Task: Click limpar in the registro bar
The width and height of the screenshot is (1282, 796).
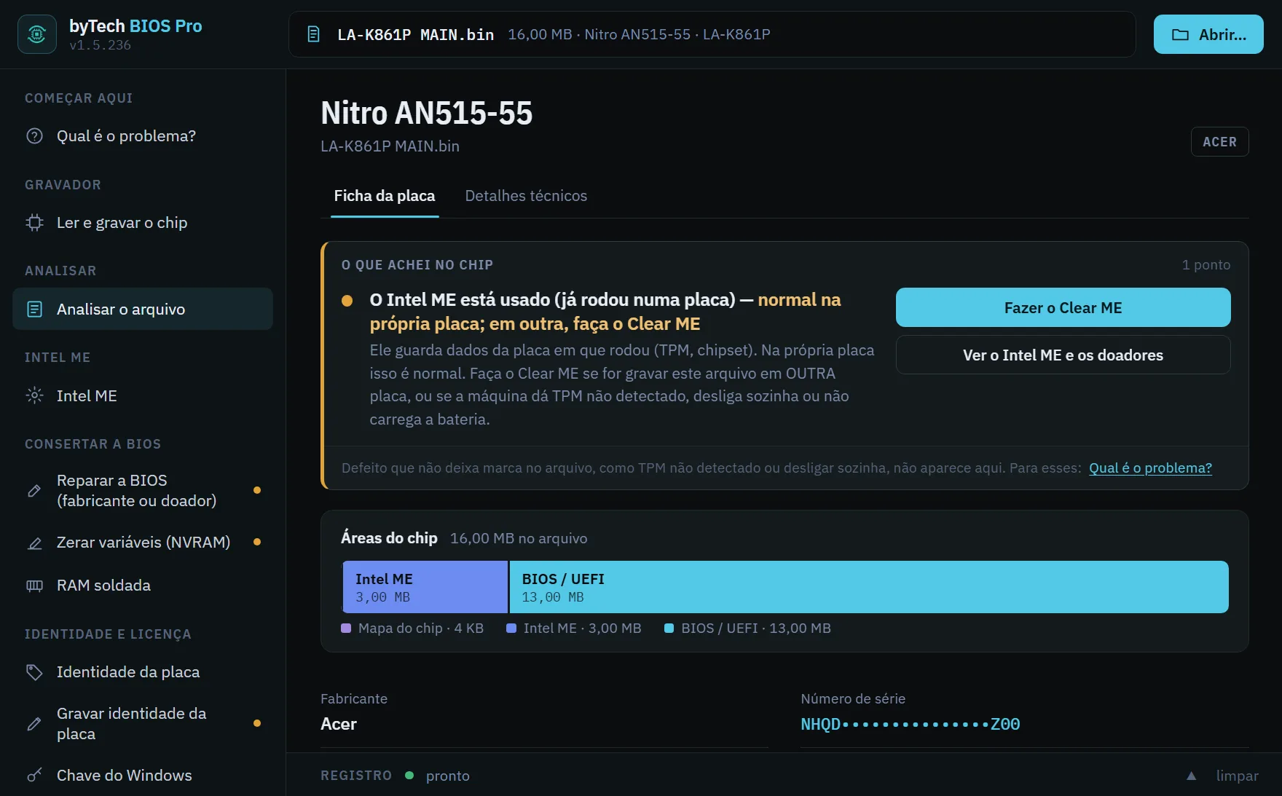Action: point(1237,776)
